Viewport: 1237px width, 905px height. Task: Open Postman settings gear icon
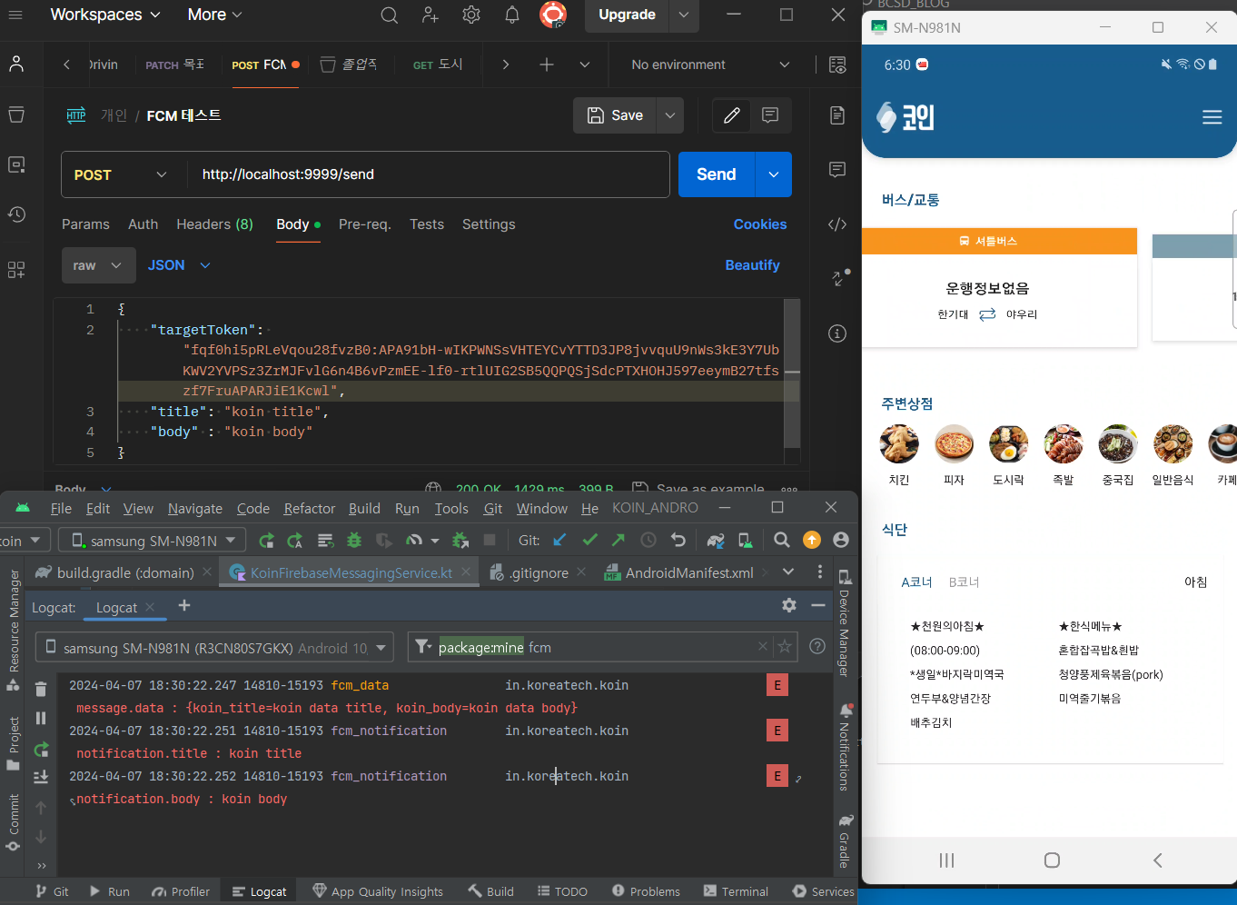[470, 15]
